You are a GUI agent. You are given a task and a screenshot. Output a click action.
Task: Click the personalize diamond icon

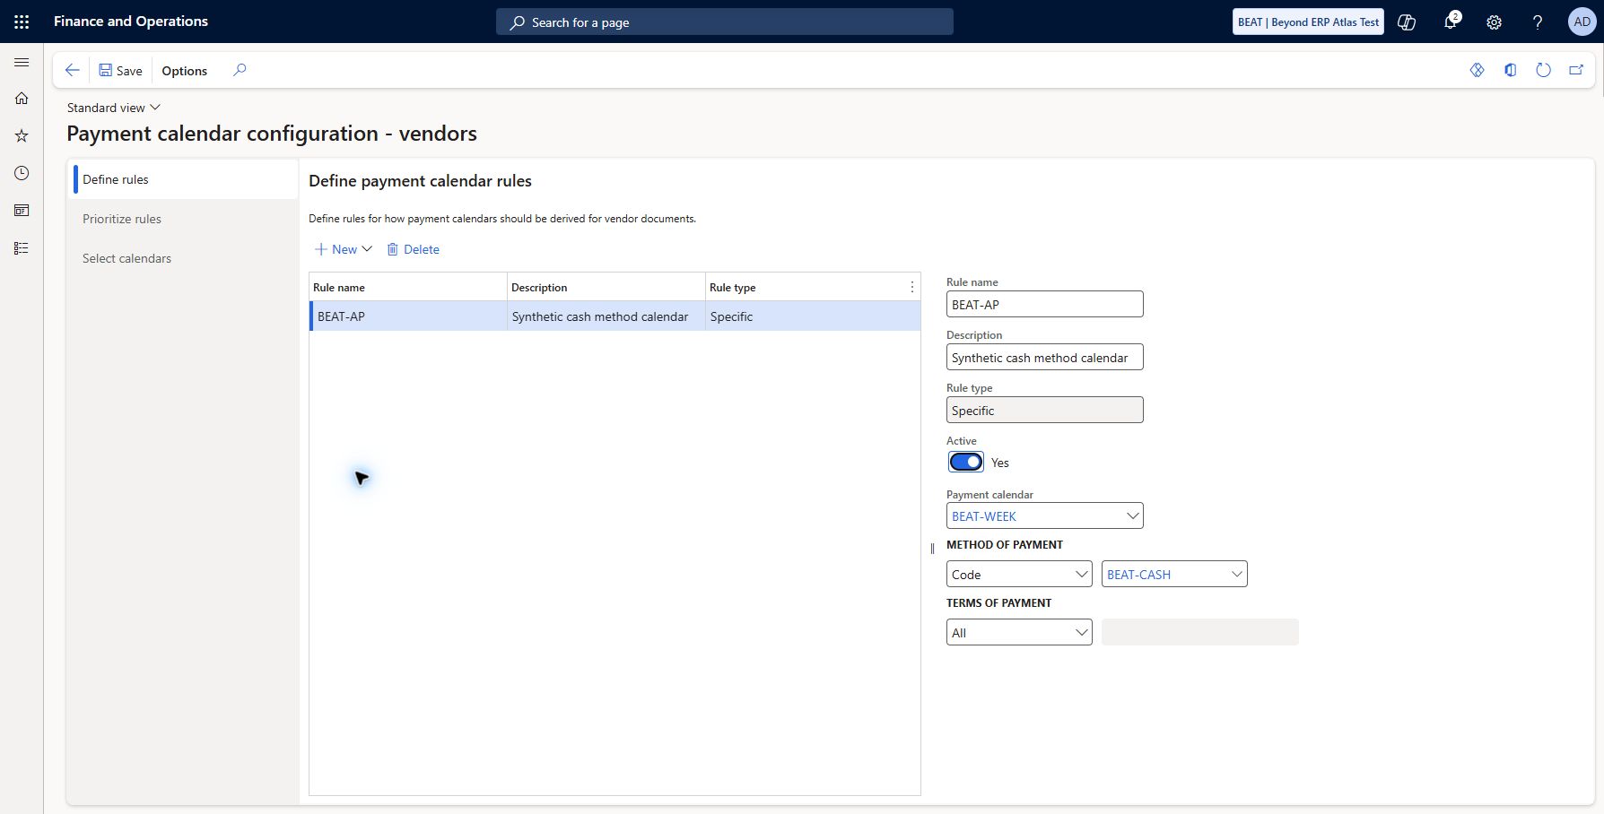pyautogui.click(x=1478, y=70)
